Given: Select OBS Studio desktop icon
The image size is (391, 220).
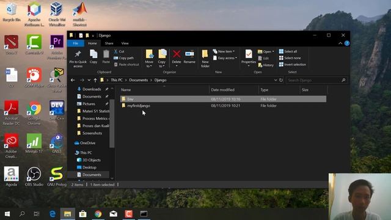Looking at the screenshot, I should point(34,177).
